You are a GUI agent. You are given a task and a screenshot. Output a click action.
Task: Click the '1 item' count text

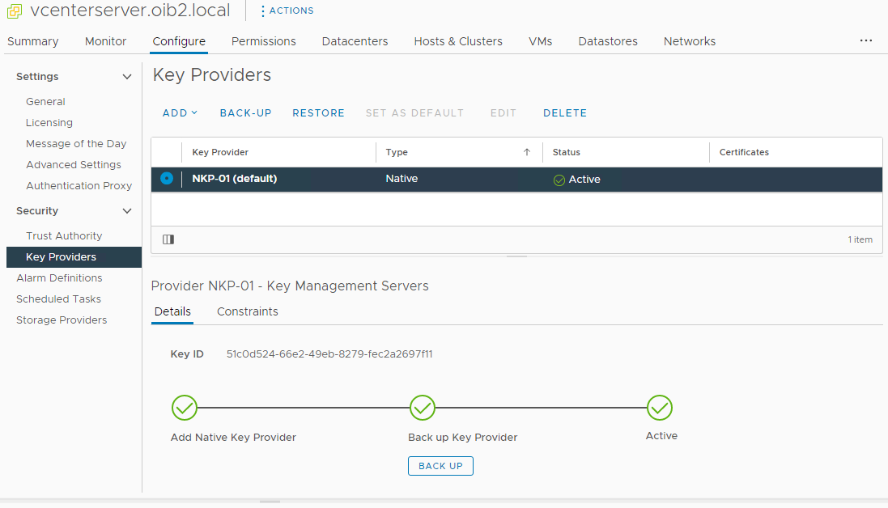(x=860, y=240)
